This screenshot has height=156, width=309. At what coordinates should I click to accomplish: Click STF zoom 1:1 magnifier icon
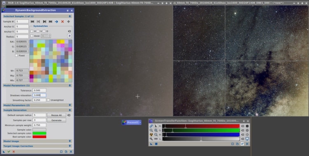pyautogui.click(x=151, y=130)
